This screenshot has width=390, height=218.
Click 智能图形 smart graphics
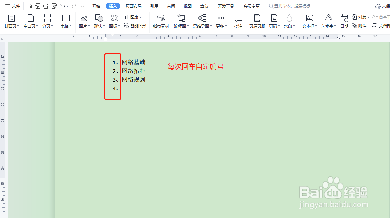click(x=135, y=26)
